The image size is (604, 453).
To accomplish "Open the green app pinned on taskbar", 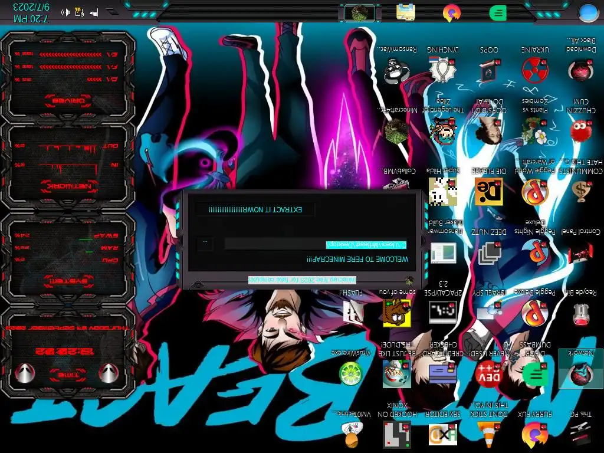I will [x=498, y=13].
